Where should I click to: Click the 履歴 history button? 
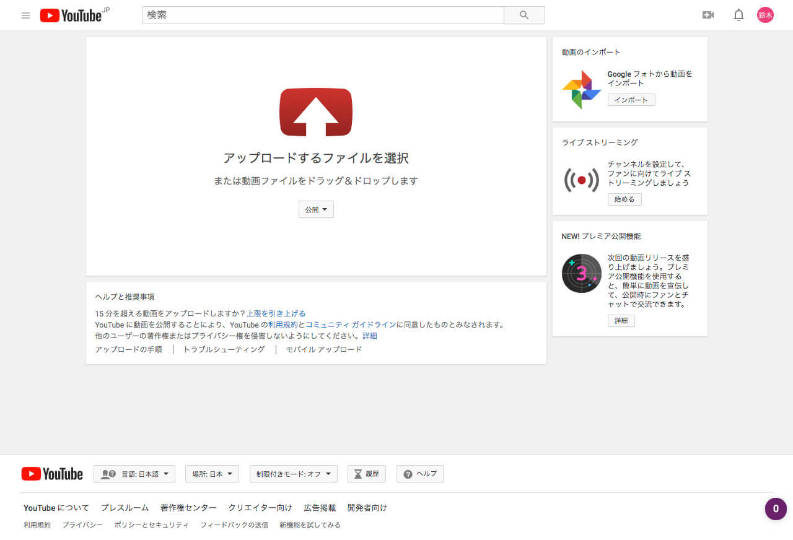[367, 474]
